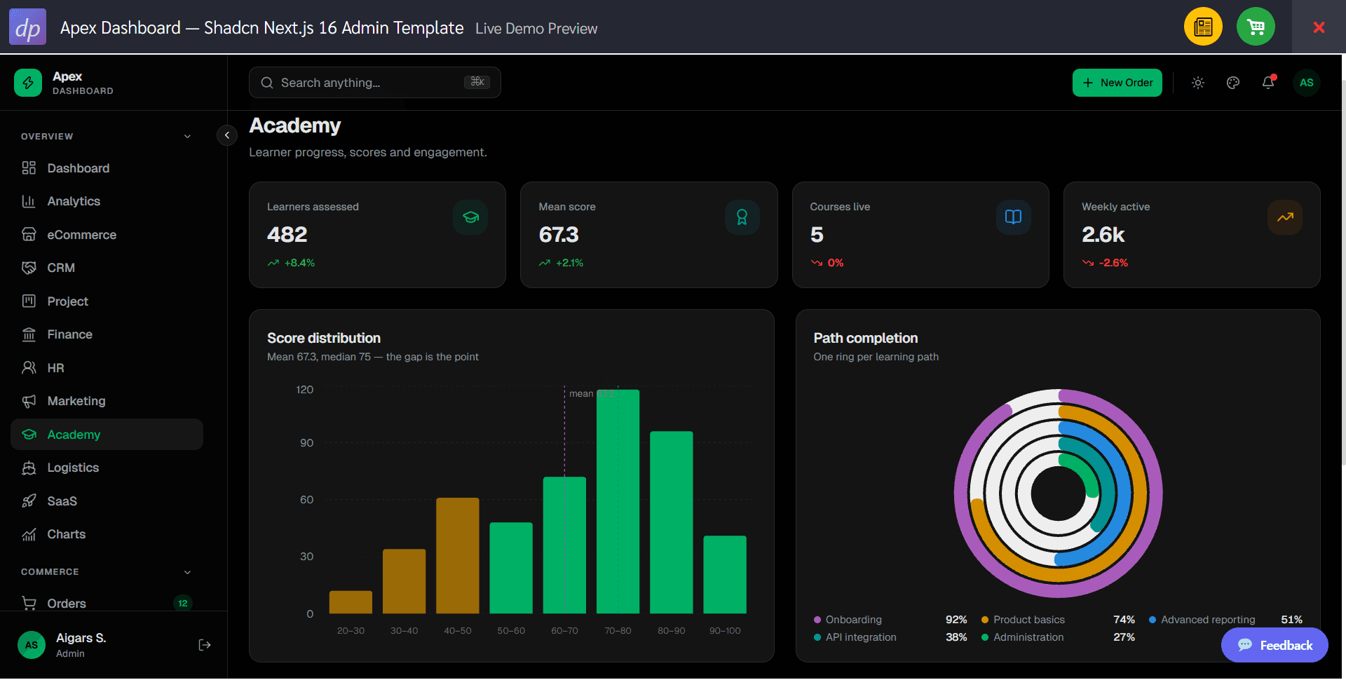Select the Product basics legend entry

point(1058,620)
